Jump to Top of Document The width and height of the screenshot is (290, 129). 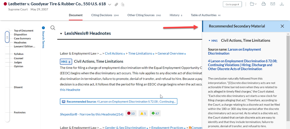coord(24,31)
